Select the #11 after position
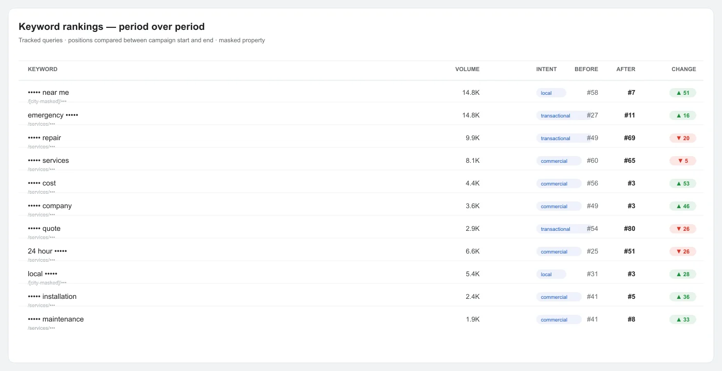The width and height of the screenshot is (722, 371). [630, 115]
